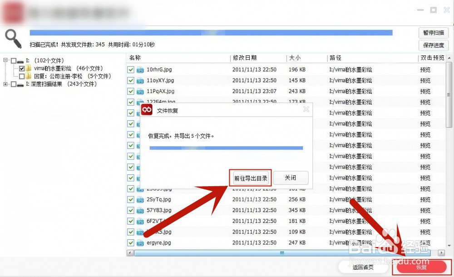Click the 恢复 recover button
The image size is (454, 277).
(422, 267)
